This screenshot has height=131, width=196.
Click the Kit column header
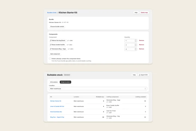[51, 97]
